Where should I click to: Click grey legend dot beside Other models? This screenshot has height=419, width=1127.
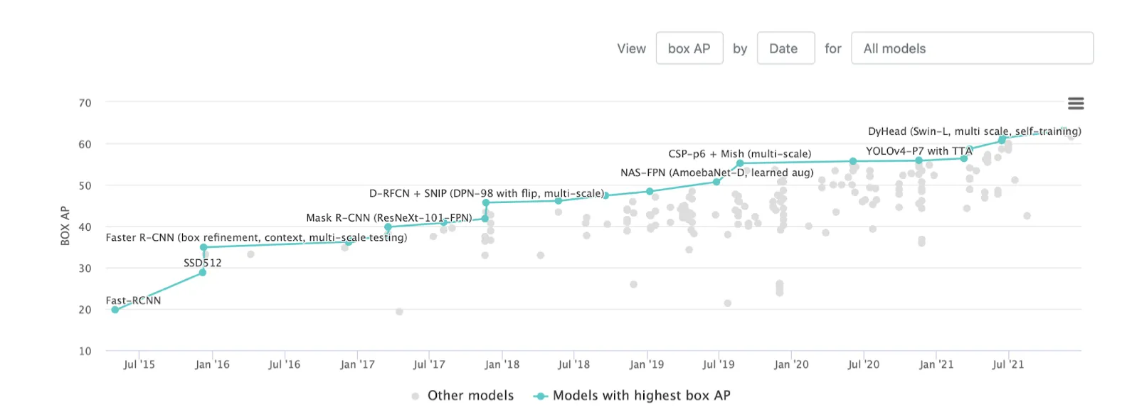(x=416, y=396)
